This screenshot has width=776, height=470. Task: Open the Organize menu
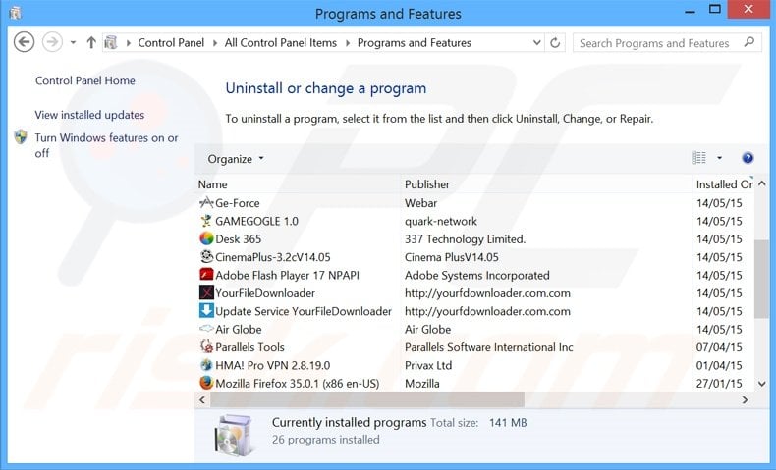[236, 159]
